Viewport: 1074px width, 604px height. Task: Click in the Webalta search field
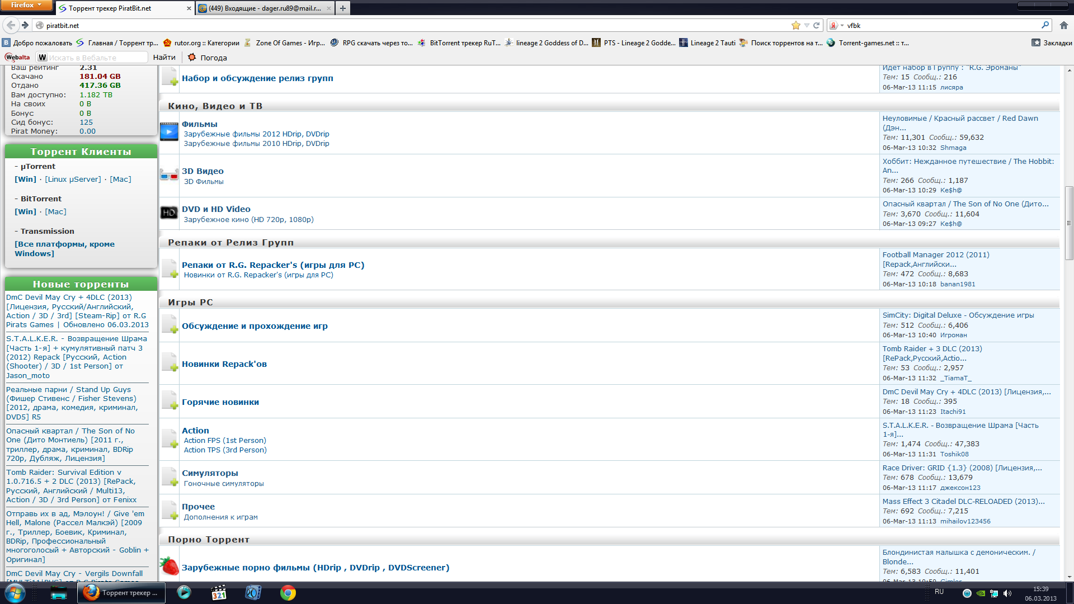pyautogui.click(x=95, y=58)
